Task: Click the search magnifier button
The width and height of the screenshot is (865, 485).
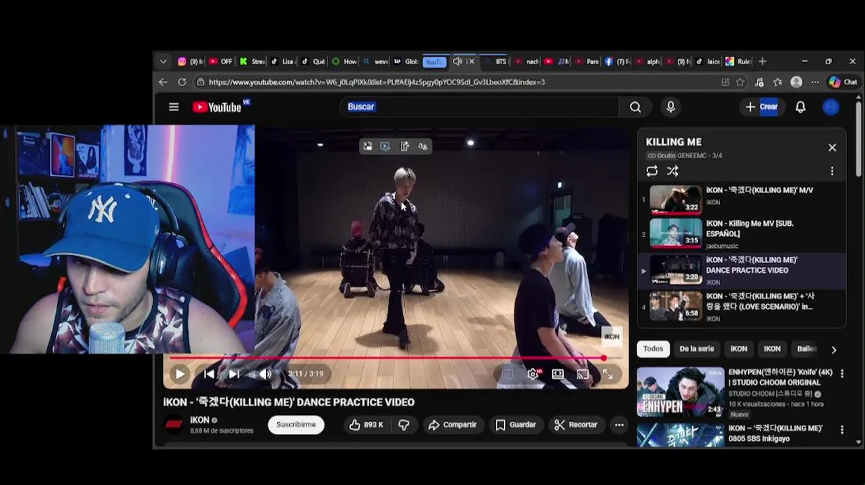Action: (635, 107)
